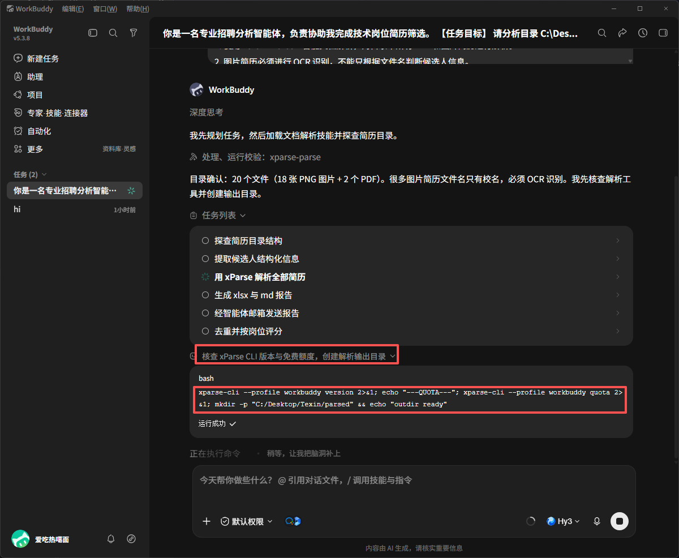The width and height of the screenshot is (679, 558).
Task: Collapse the 任务列表 task list
Action: (x=218, y=215)
